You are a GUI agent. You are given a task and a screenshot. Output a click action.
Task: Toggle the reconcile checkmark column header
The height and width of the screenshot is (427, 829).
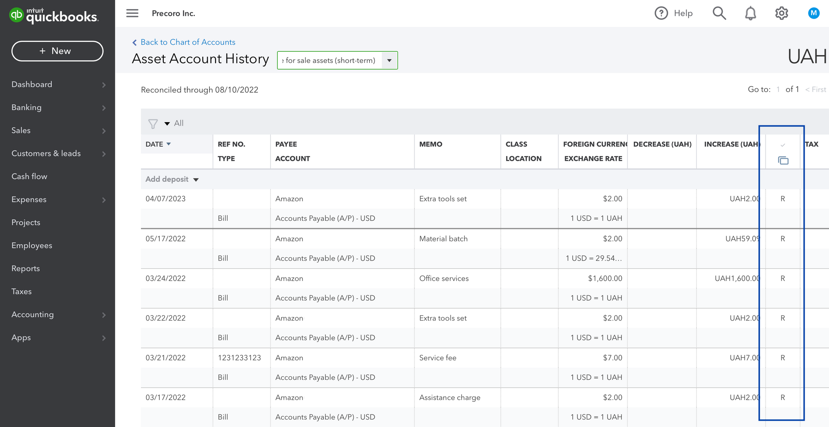click(783, 145)
